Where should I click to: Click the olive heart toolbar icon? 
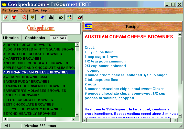pyautogui.click(x=33, y=17)
